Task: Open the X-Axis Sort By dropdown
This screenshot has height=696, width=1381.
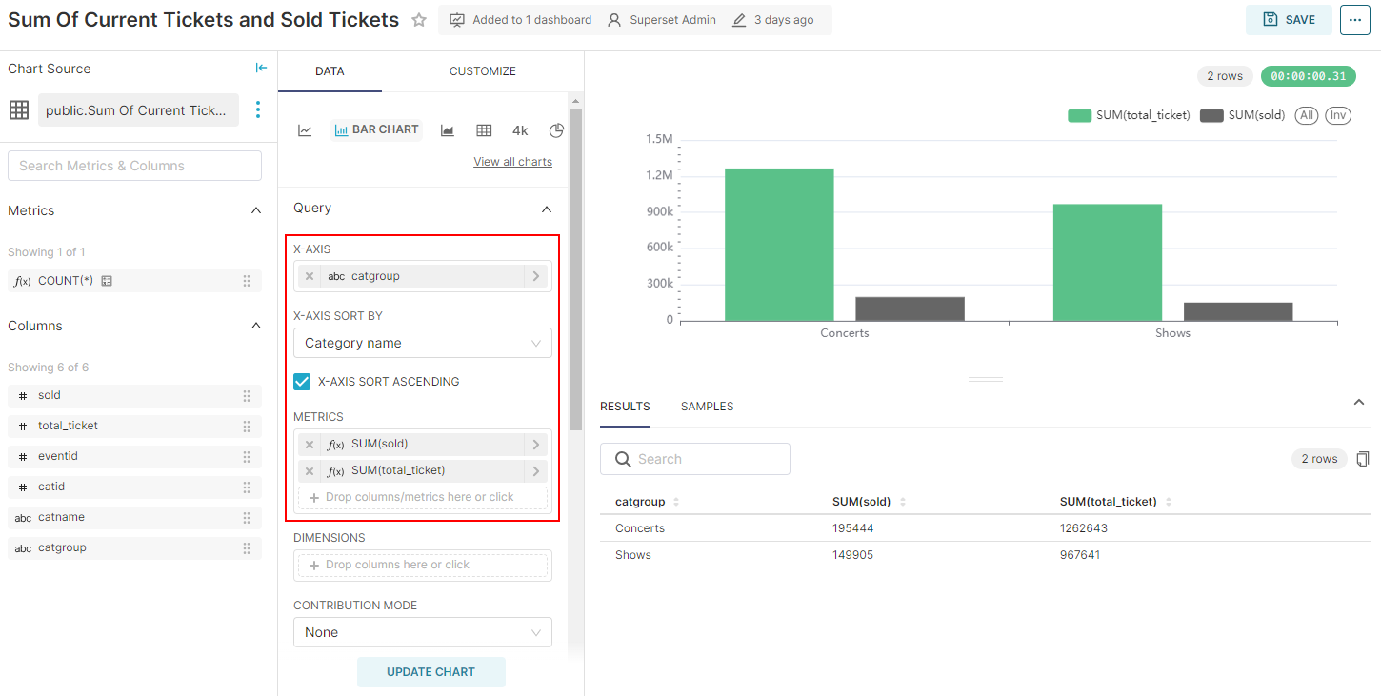Action: (422, 343)
